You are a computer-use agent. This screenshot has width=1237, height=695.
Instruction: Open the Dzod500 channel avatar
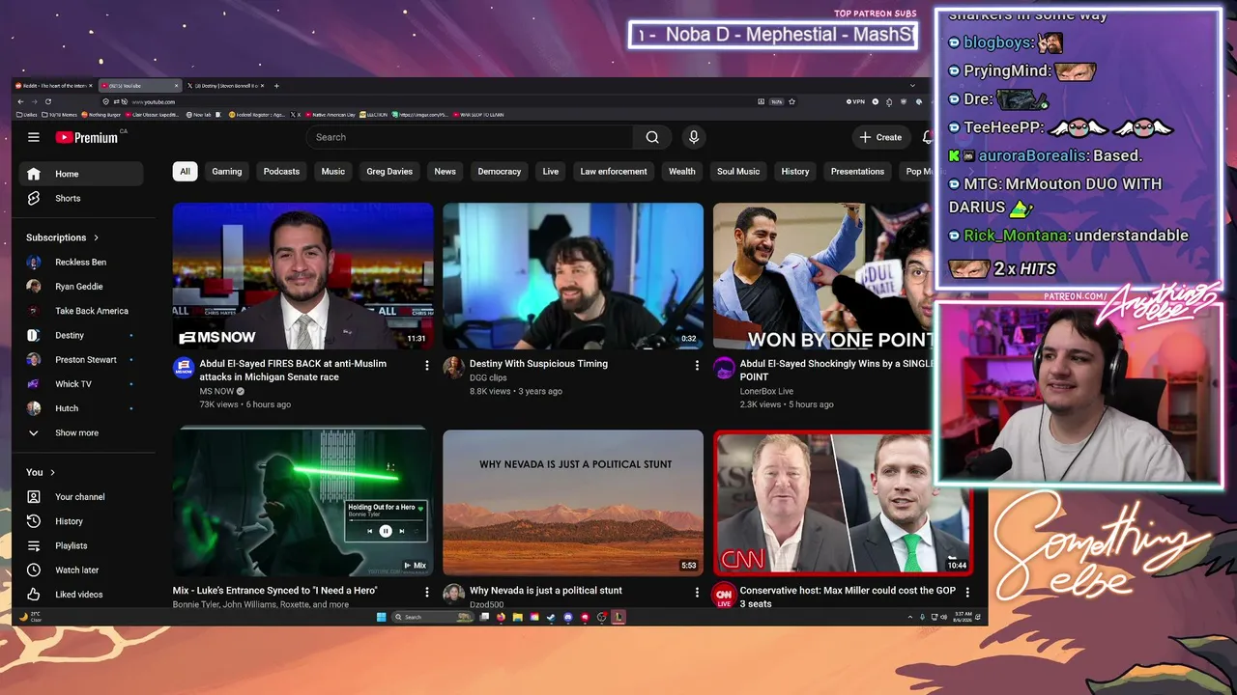(x=453, y=595)
